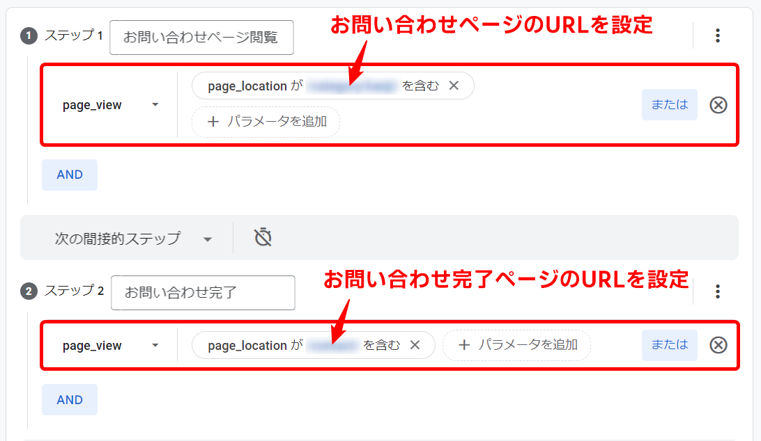Remove the Step 2 page_view condition

718,345
